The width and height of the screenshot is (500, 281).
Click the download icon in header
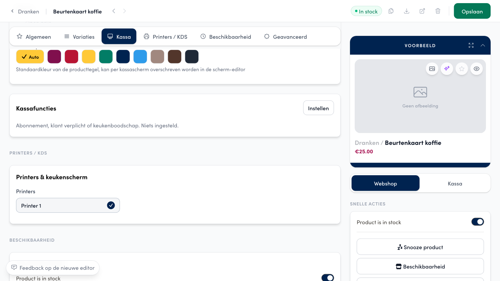407,11
